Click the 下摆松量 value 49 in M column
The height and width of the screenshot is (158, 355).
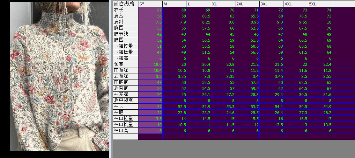pos(175,52)
